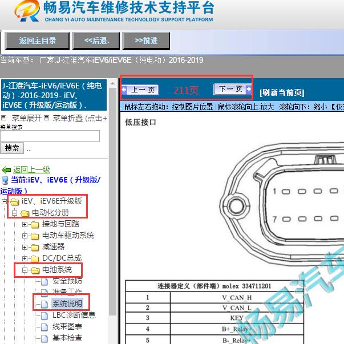Expand the 减速器 folder
Screen dimensions: 344x344
25,247
